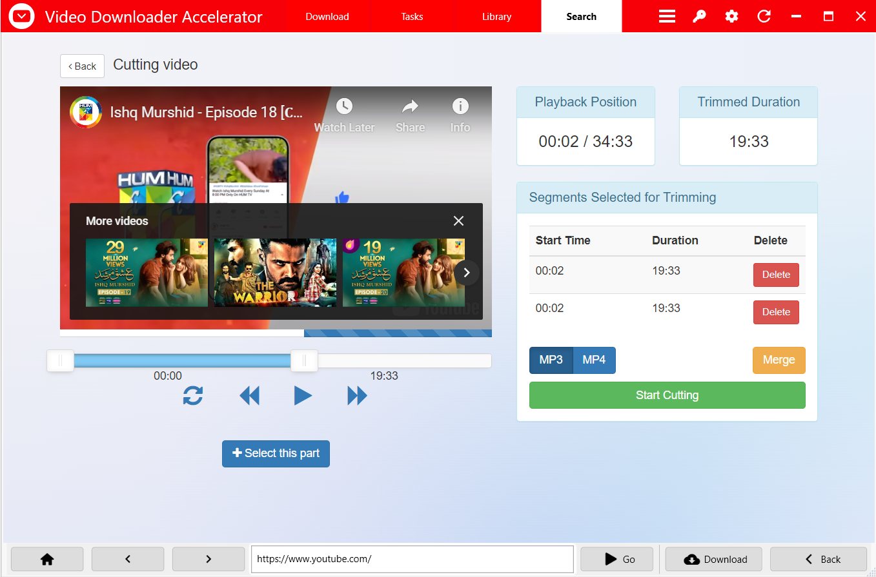Image resolution: width=876 pixels, height=577 pixels.
Task: Enable loop repeat playback
Action: (192, 395)
